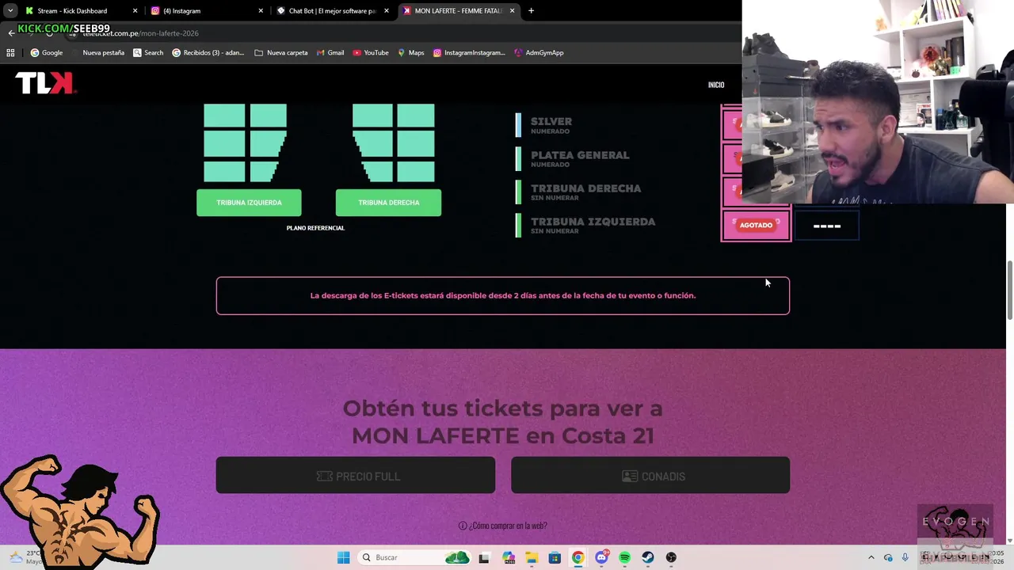Select the TRIBUNA DERECHA sin numerar row
The image size is (1014, 570).
click(x=586, y=192)
